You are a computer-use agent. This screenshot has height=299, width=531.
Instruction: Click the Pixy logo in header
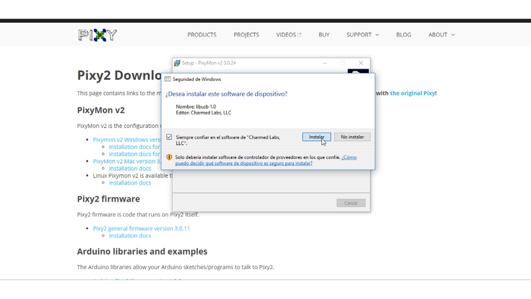click(97, 35)
